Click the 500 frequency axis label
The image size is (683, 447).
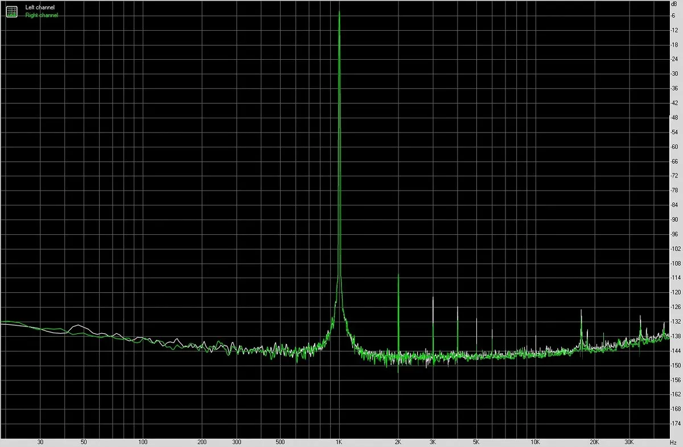(280, 442)
